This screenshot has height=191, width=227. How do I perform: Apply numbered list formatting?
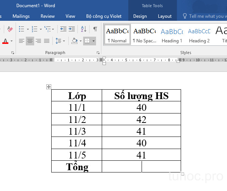click(x=35, y=29)
